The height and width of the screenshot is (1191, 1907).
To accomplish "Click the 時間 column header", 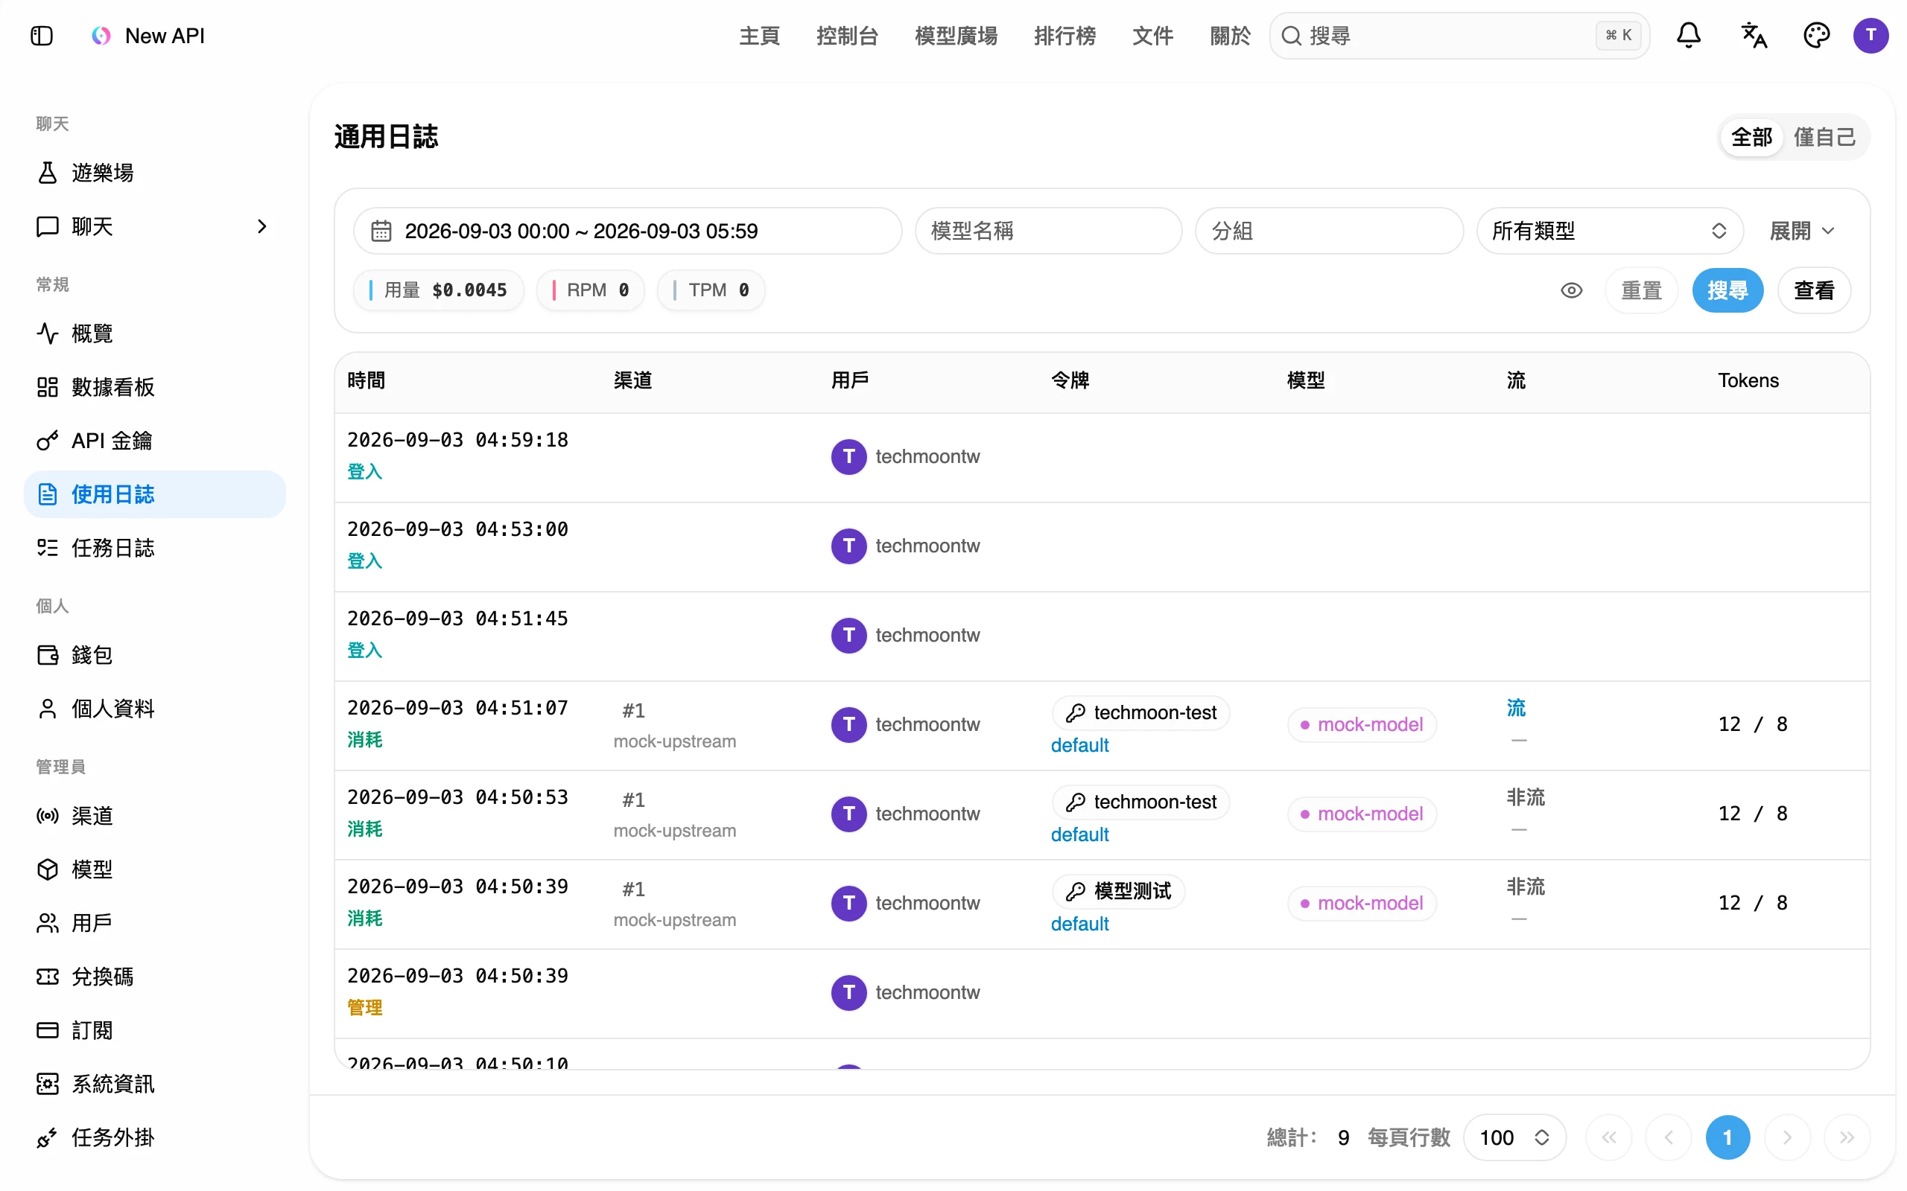I will click(x=367, y=380).
